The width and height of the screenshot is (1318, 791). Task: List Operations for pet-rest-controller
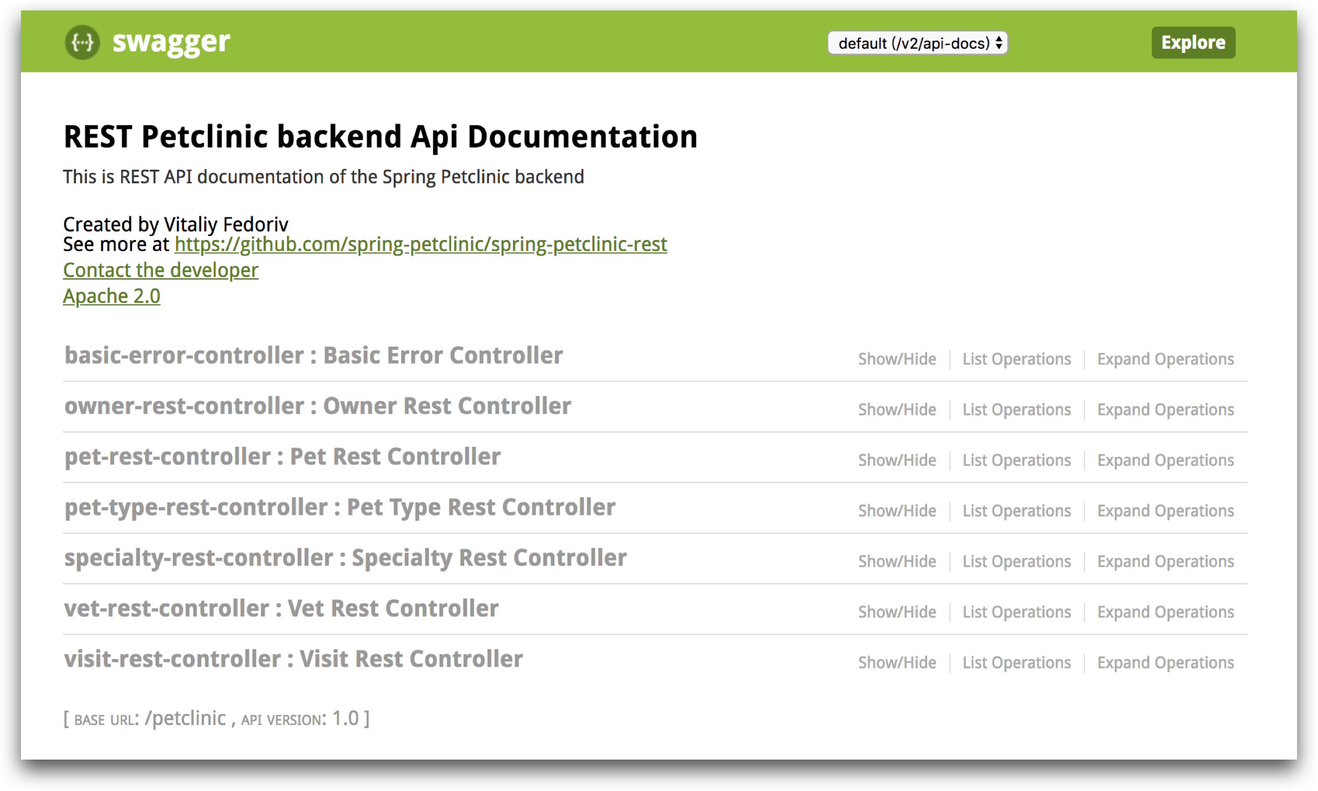coord(1016,460)
